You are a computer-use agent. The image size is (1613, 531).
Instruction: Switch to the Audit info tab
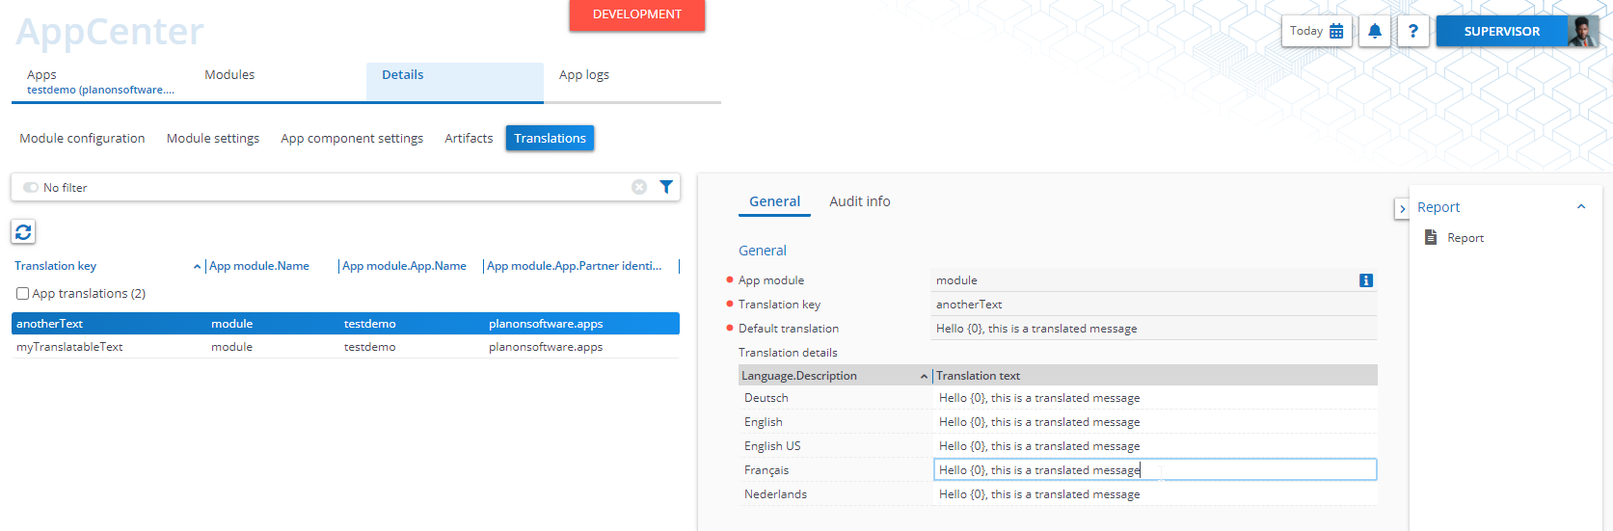859,201
